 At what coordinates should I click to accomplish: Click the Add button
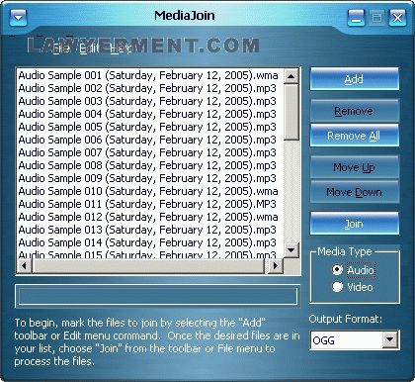pyautogui.click(x=354, y=79)
